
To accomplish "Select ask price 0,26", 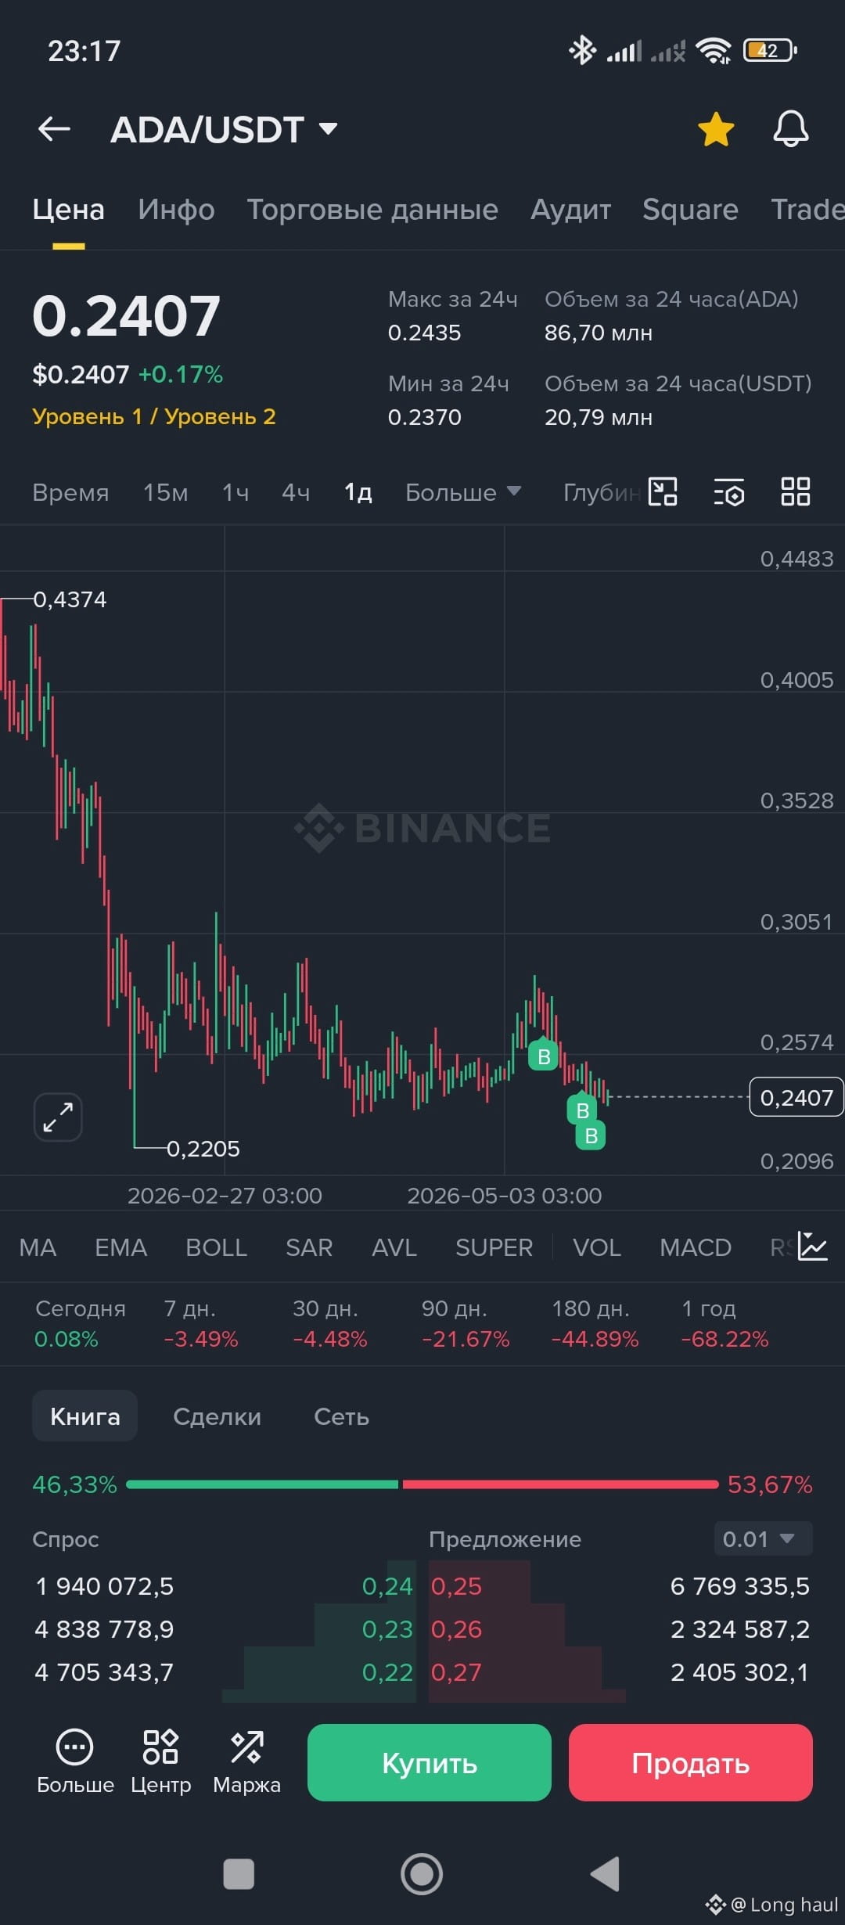I will (456, 1629).
